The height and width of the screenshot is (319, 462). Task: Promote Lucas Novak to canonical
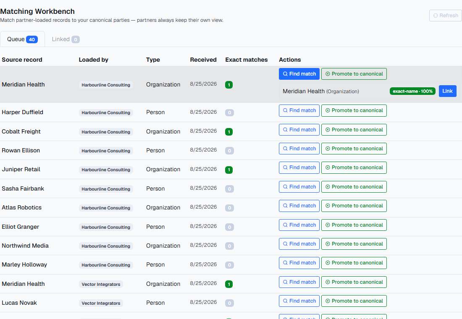(354, 301)
